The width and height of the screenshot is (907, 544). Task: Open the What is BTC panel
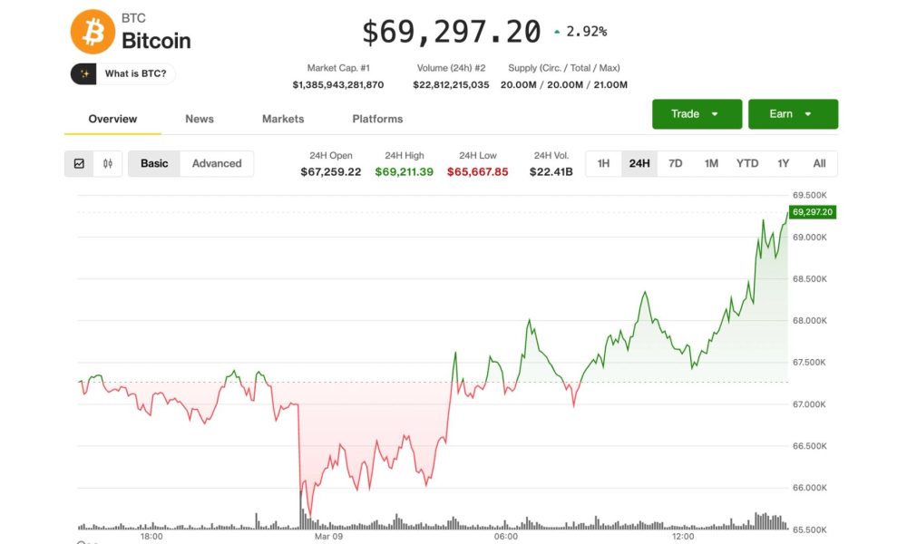click(x=122, y=73)
